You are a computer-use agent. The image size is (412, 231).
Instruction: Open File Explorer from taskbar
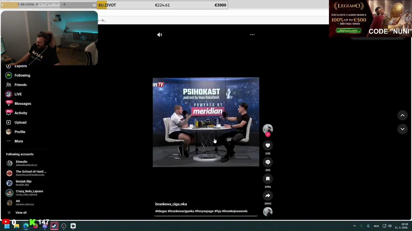coord(16,226)
